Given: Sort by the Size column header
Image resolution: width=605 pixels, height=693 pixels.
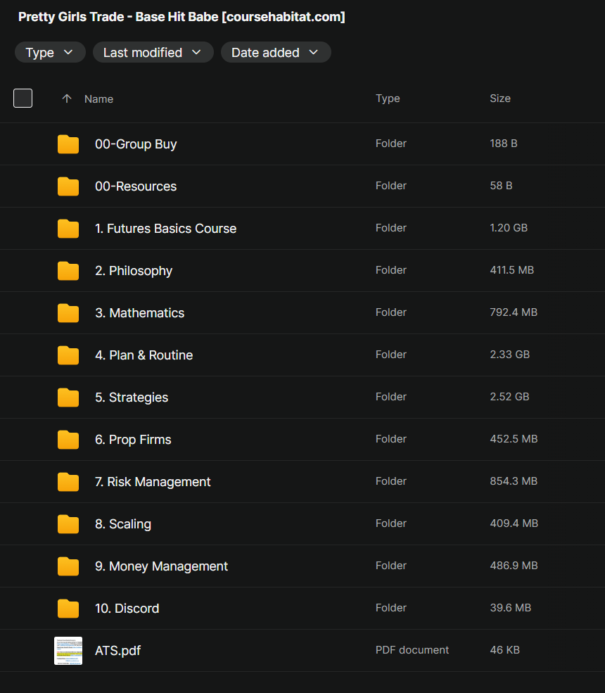Looking at the screenshot, I should [499, 98].
